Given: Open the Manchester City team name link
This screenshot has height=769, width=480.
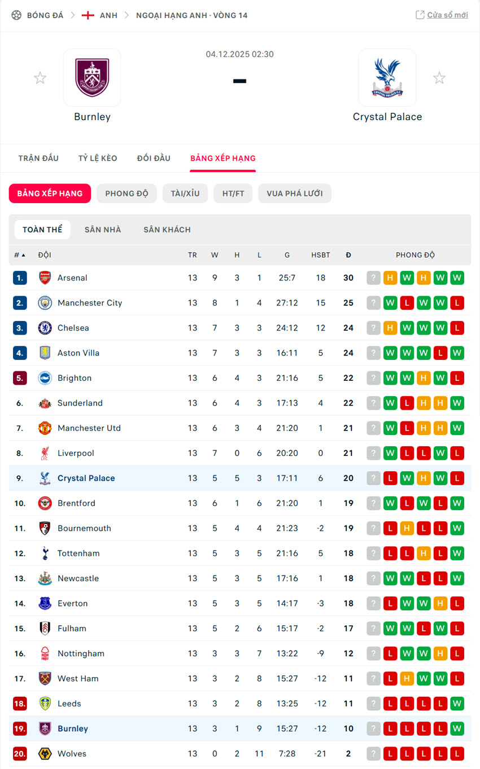Looking at the screenshot, I should (90, 303).
